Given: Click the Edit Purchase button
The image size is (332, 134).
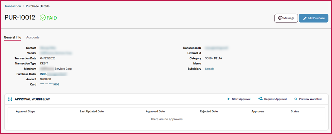Looking at the screenshot, I should [314, 18].
